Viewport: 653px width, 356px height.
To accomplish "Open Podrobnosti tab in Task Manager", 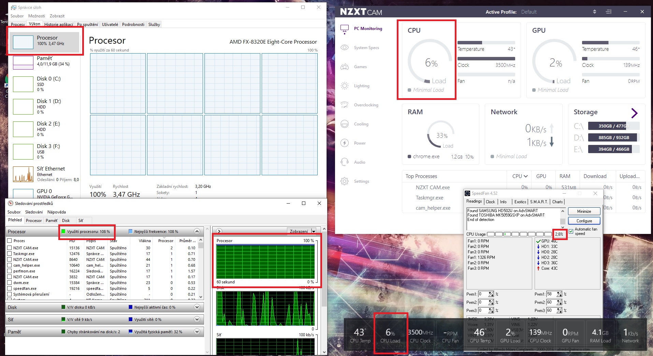I will 133,25.
